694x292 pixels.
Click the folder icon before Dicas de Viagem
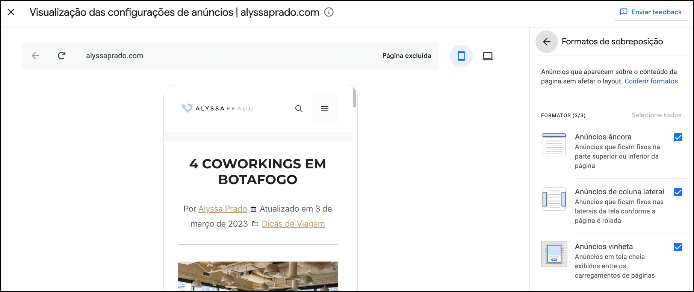coord(255,224)
